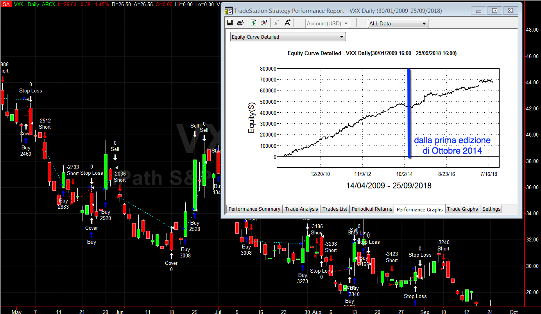Click the '-3298 Short' trade label
541x314 pixels.
(331, 247)
